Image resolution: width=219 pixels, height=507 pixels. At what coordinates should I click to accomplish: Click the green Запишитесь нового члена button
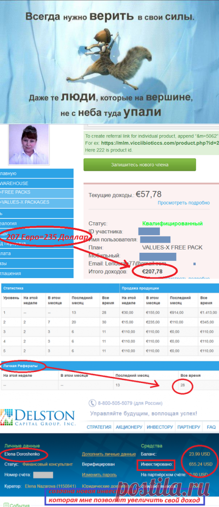tap(139, 165)
